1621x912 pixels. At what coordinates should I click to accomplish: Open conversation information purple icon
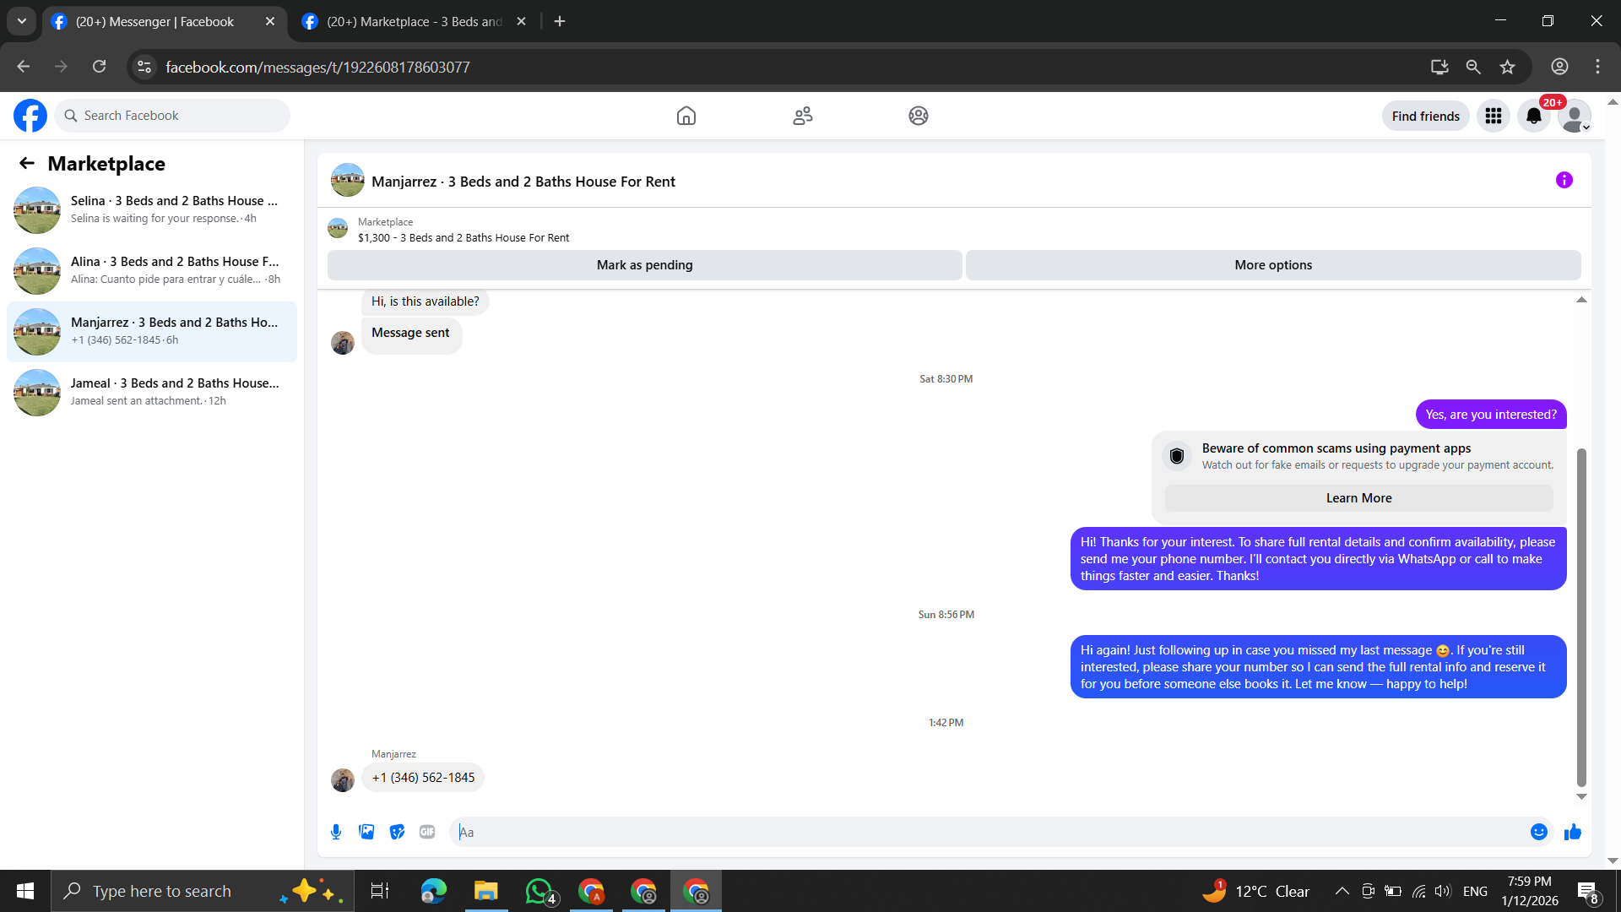coord(1564,180)
